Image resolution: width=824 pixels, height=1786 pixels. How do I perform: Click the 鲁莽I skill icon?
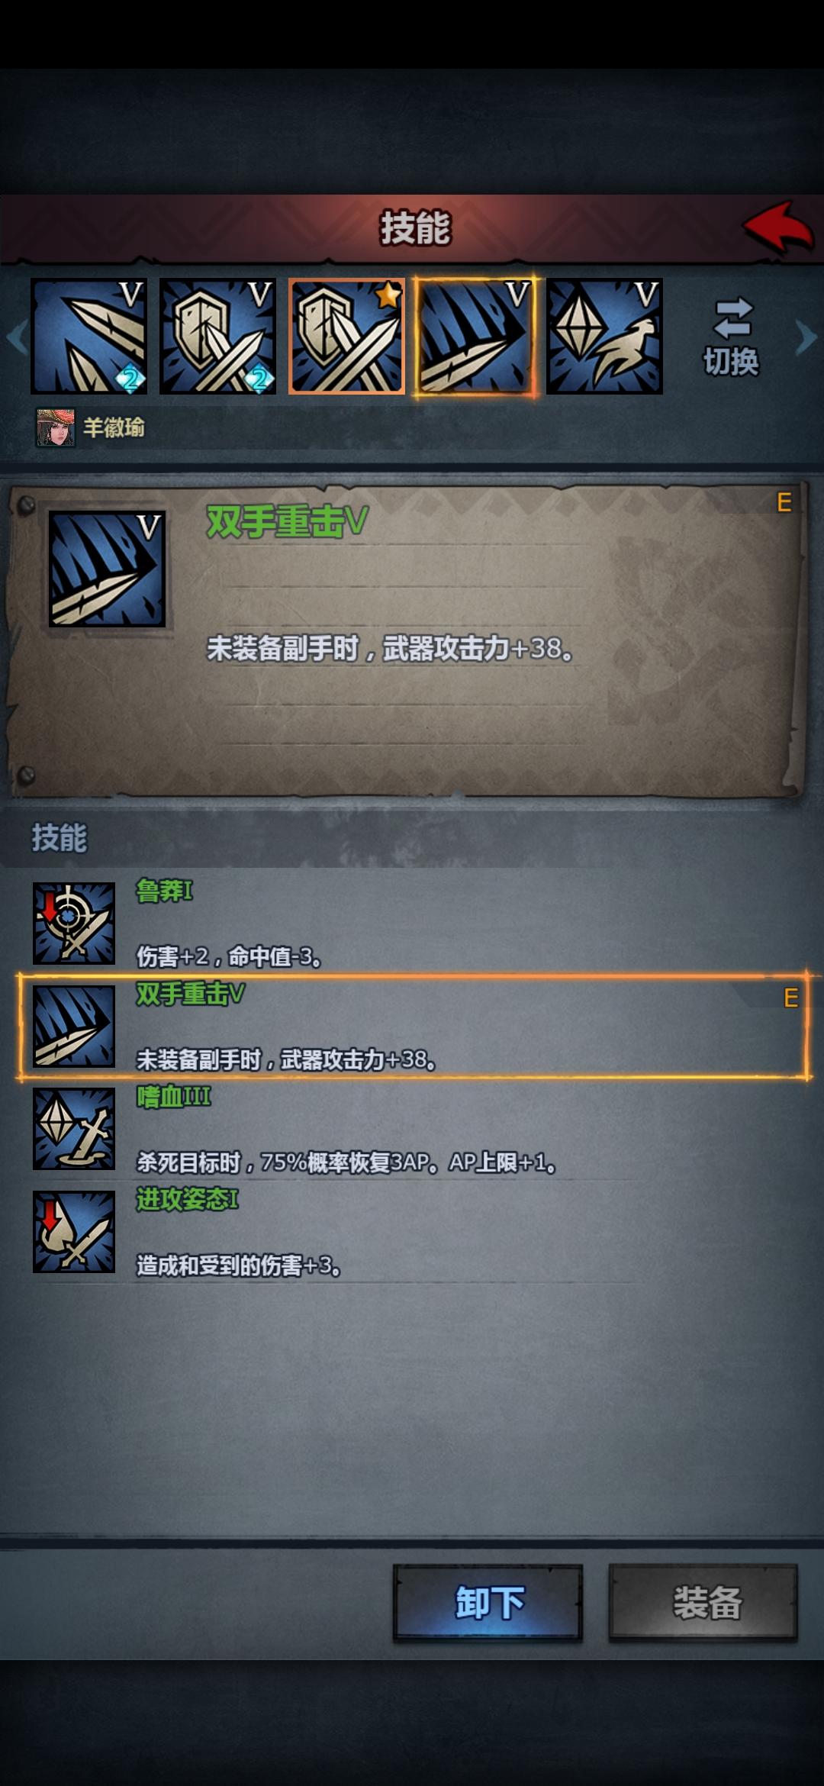(x=74, y=924)
